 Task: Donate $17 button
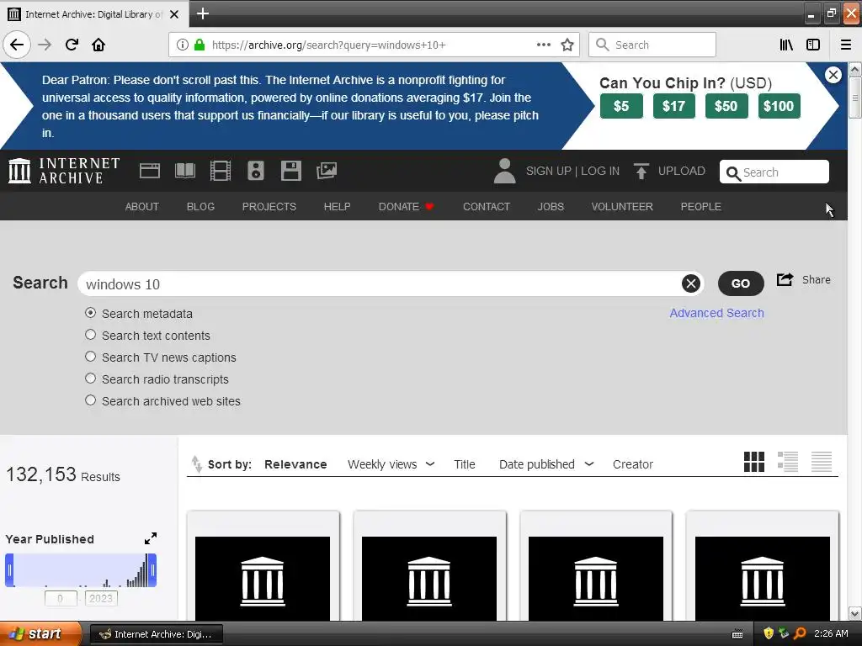[x=673, y=106]
